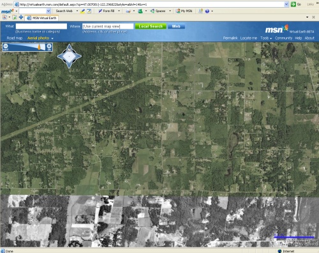The image size is (319, 253).
Task: Click the MSN butterfly logo in toolbar
Action: [8, 11]
